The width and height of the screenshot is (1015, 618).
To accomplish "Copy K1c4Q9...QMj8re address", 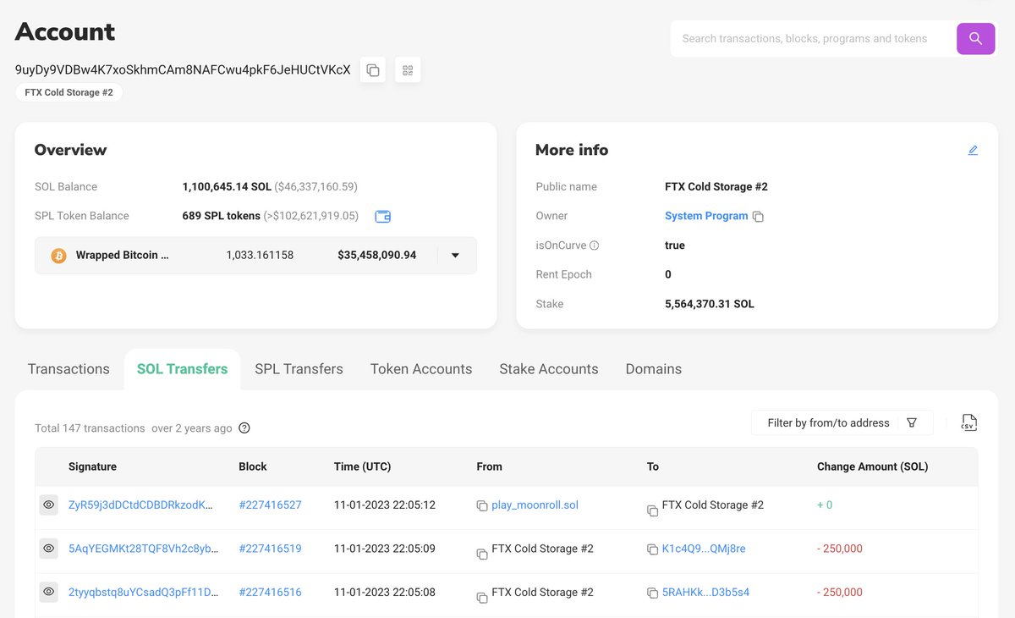I will (x=652, y=549).
